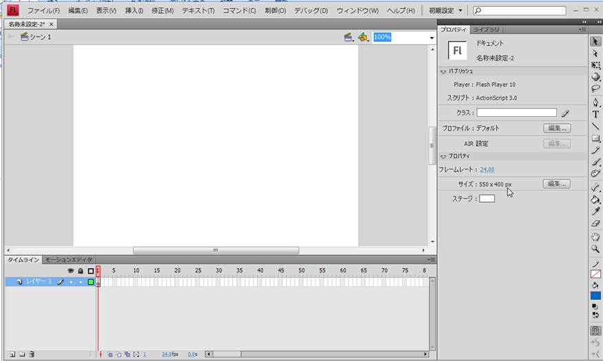Select the Lasso tool
This screenshot has width=603, height=361.
click(595, 89)
